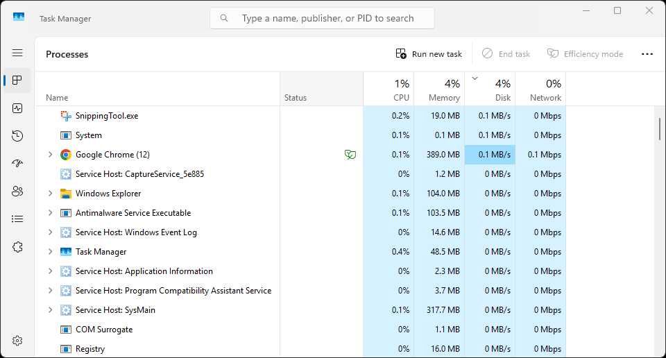This screenshot has height=358, width=666.
Task: Open the Details sidebar icon
Action: 17,219
